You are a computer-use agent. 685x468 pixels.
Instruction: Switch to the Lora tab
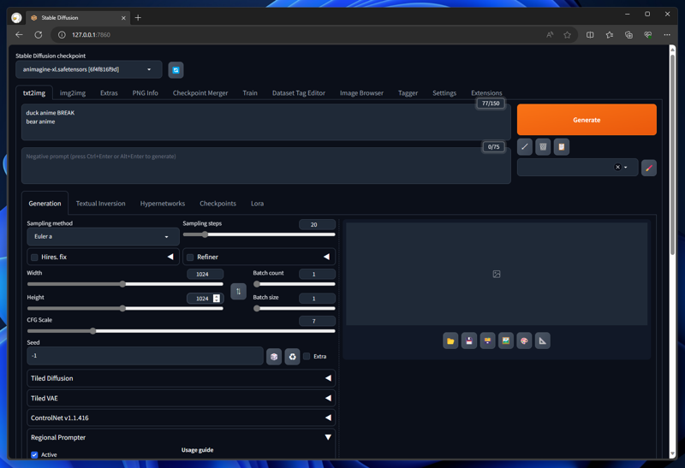click(x=257, y=204)
